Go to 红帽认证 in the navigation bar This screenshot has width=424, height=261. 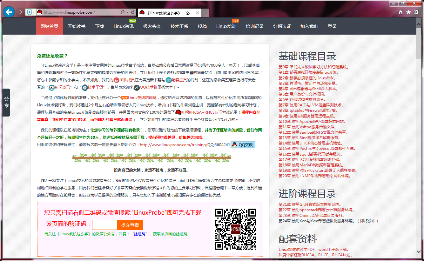pyautogui.click(x=282, y=26)
